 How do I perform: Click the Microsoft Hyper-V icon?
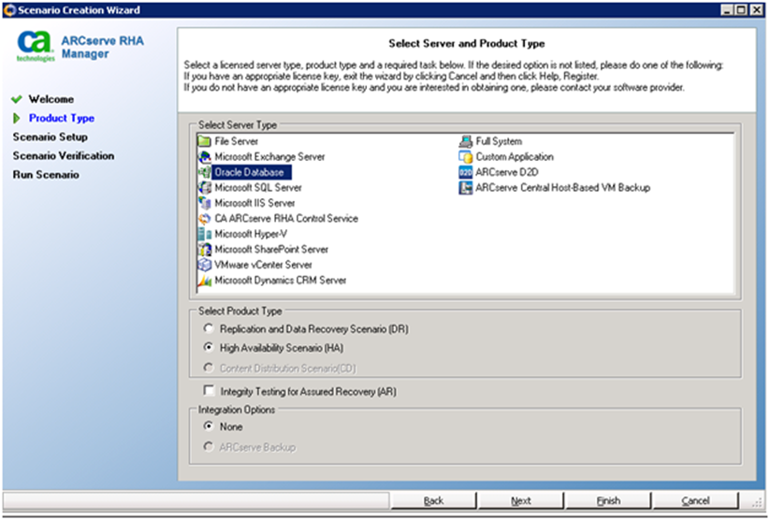click(x=204, y=234)
